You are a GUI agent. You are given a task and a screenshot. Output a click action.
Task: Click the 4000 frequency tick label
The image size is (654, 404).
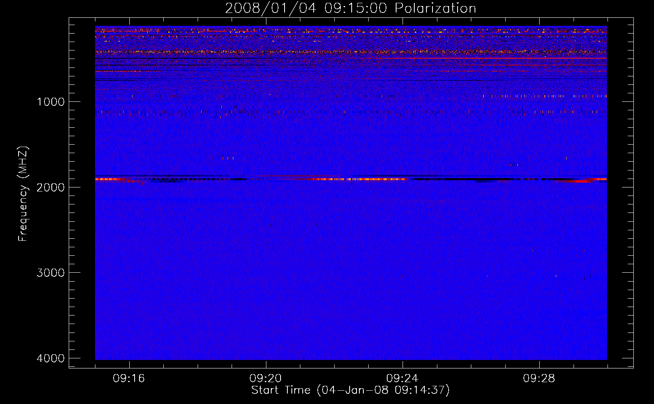click(51, 358)
